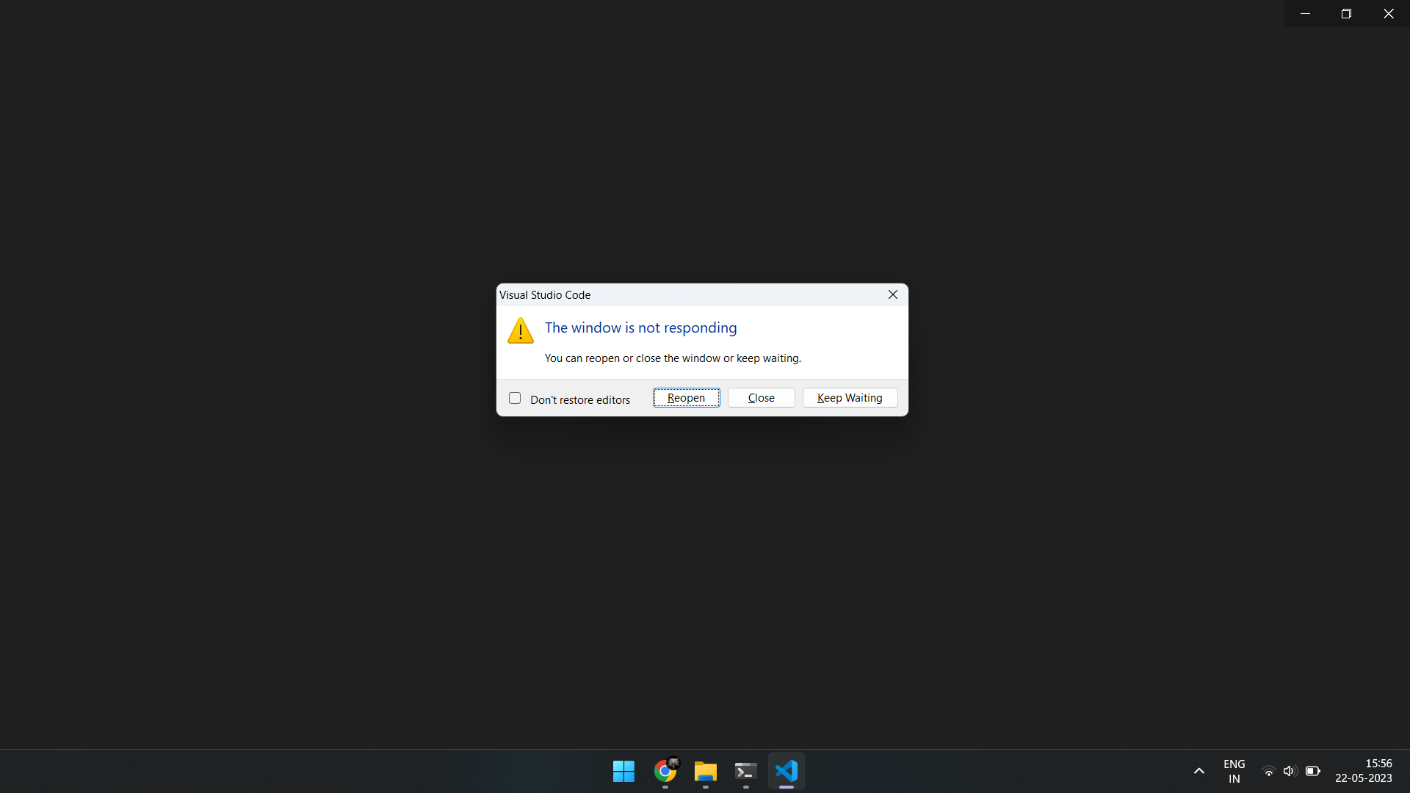Select Close in the not responding dialog

[x=760, y=397]
